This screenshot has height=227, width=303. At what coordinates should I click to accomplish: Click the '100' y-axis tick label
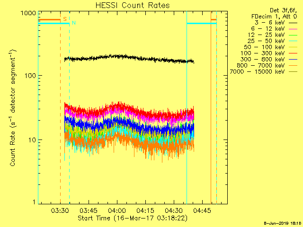[x=30, y=76]
